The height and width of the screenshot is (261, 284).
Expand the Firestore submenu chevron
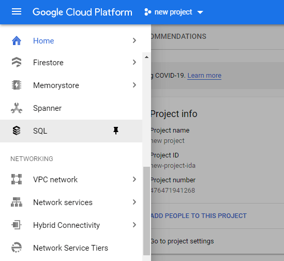pyautogui.click(x=134, y=62)
